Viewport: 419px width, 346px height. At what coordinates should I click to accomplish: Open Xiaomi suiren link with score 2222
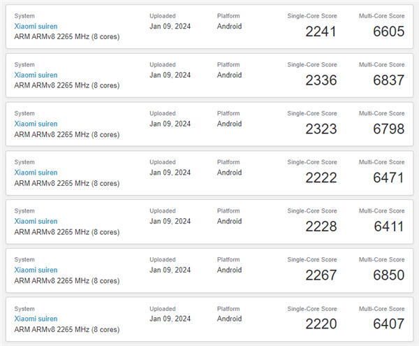(x=36, y=173)
